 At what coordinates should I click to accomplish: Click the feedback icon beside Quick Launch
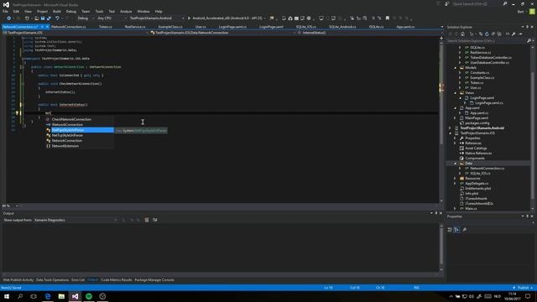click(x=447, y=3)
